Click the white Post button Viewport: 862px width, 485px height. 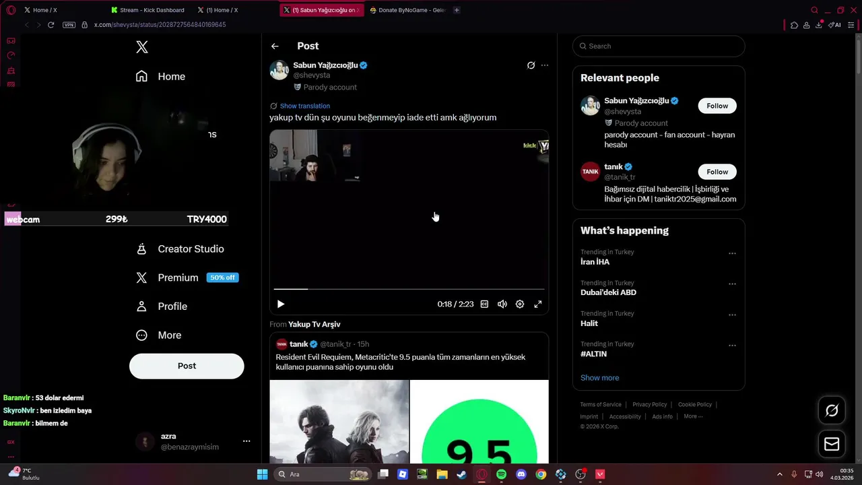click(x=187, y=366)
